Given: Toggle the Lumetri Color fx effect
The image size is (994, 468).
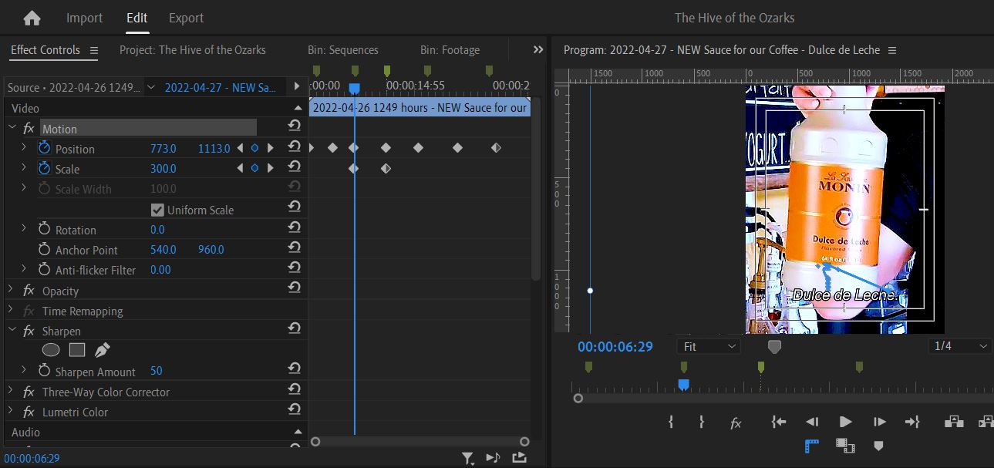Looking at the screenshot, I should pyautogui.click(x=29, y=412).
